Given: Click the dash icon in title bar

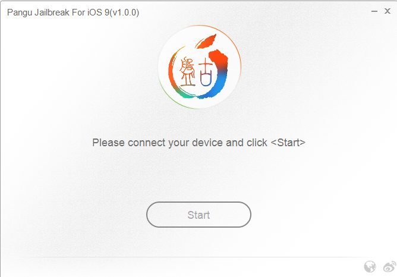Looking at the screenshot, I should tap(373, 12).
